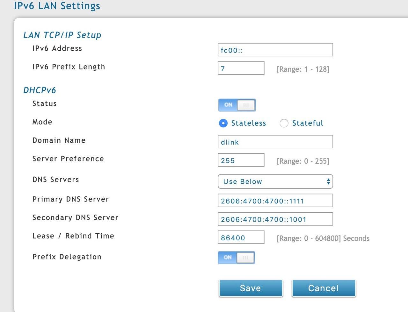Click the Save button
This screenshot has height=312, width=408.
click(x=251, y=288)
